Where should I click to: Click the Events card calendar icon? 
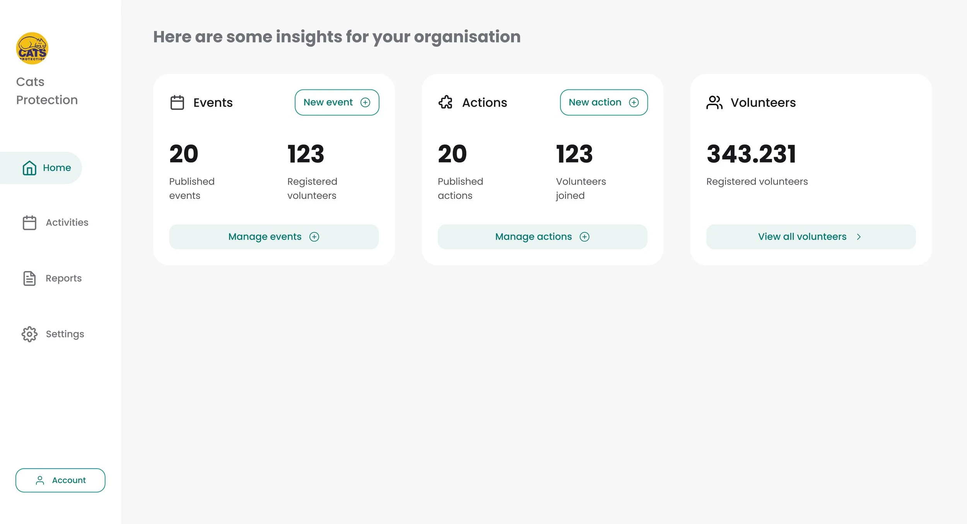click(177, 103)
